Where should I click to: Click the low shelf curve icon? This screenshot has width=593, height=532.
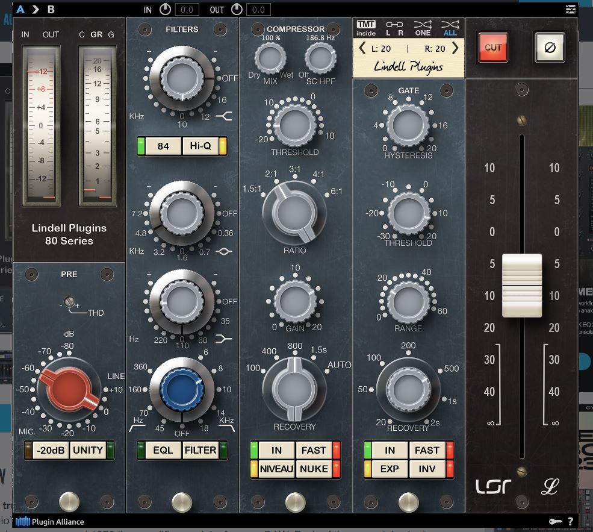coord(224,339)
